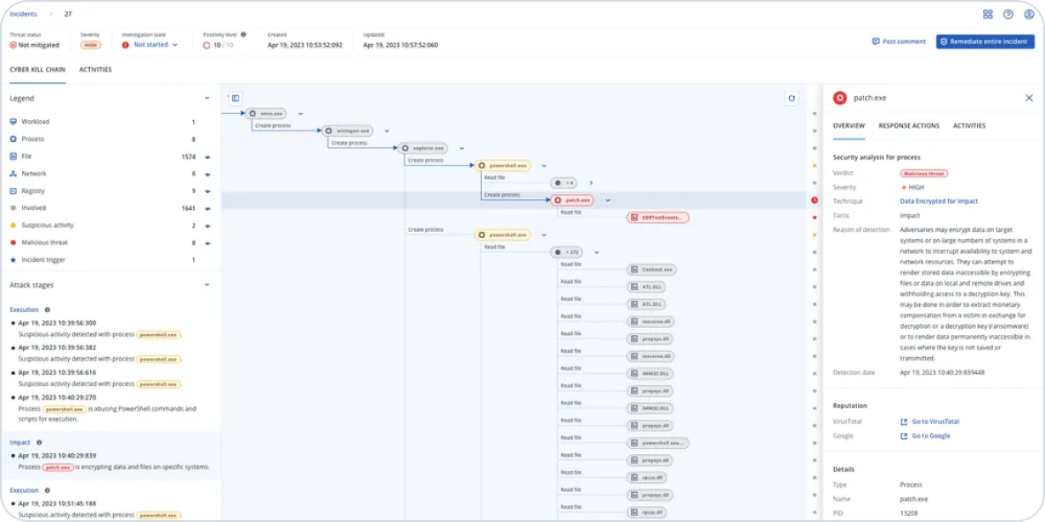Toggle Malicious threat visibility in legend
1045x522 pixels.
[x=207, y=242]
